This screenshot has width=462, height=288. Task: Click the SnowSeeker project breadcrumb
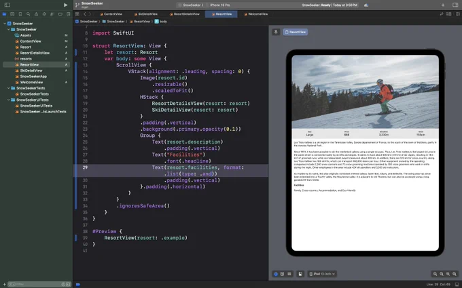[x=86, y=22]
